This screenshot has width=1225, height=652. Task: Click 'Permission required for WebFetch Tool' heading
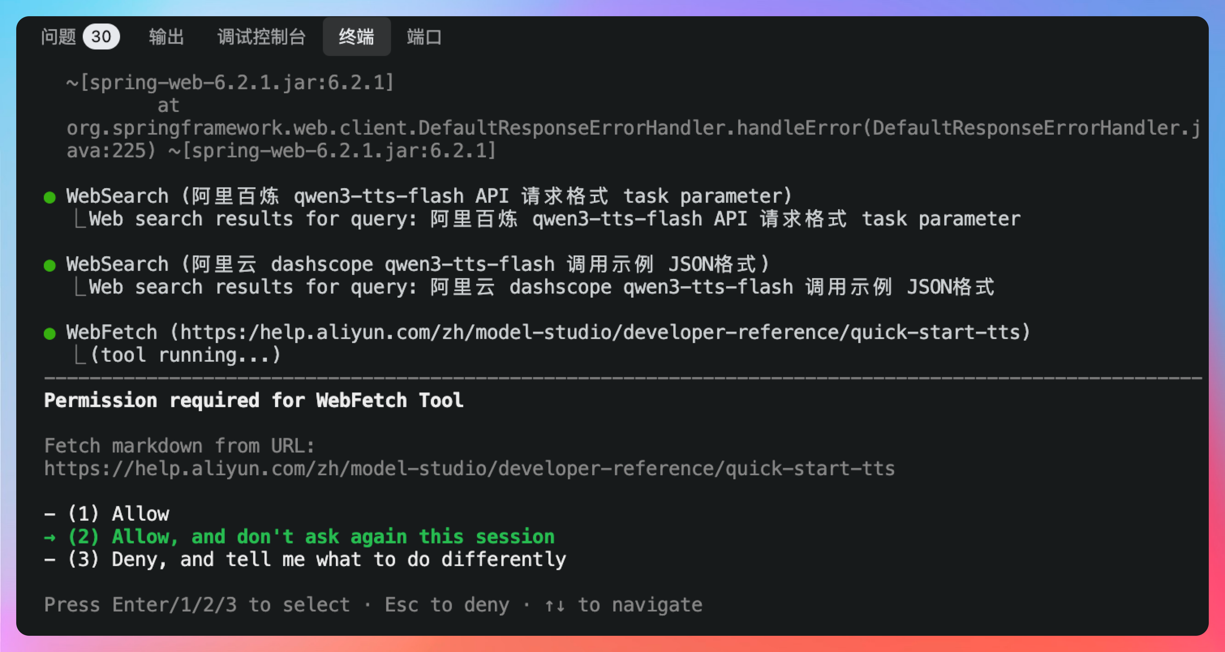click(x=254, y=400)
